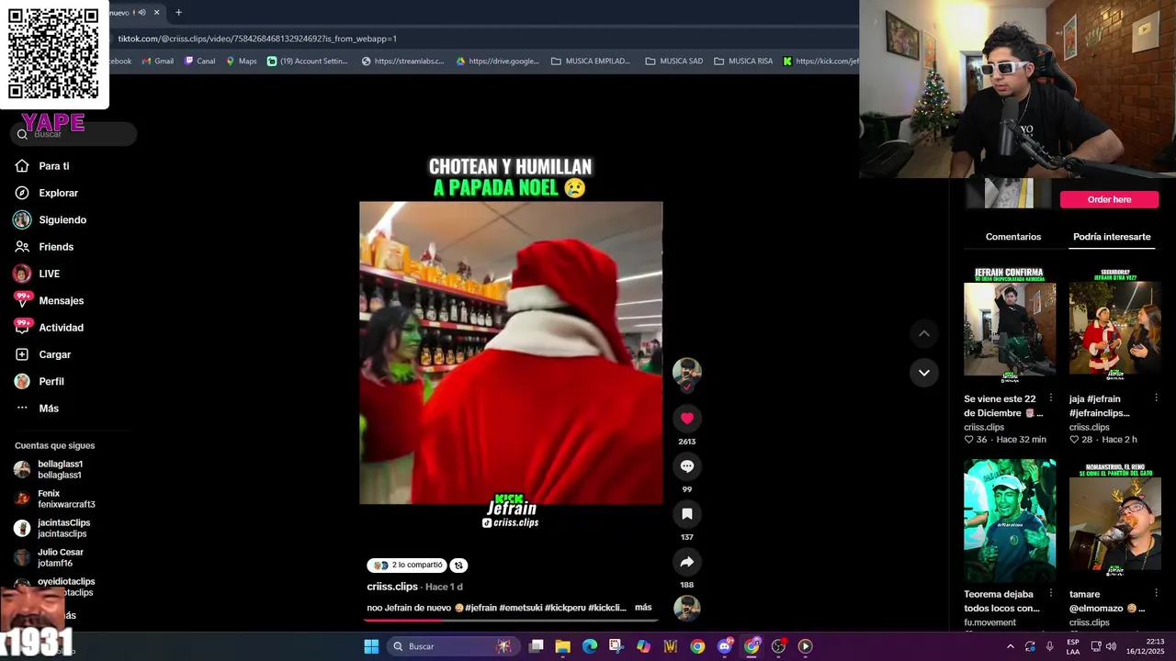
Task: Open OBS Studio from the taskbar
Action: [778, 646]
